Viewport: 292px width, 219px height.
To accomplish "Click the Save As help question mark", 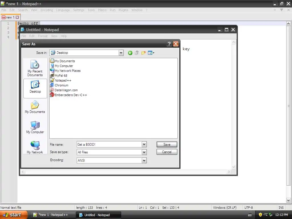I will point(169,44).
